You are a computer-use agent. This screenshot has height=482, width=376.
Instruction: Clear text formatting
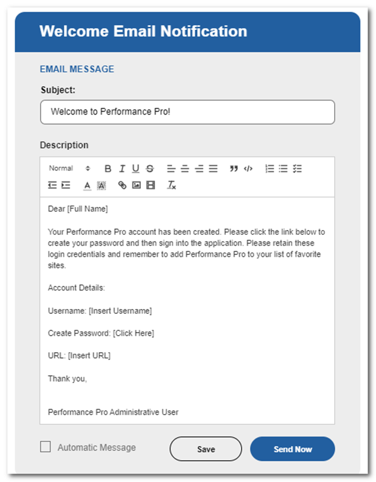171,185
